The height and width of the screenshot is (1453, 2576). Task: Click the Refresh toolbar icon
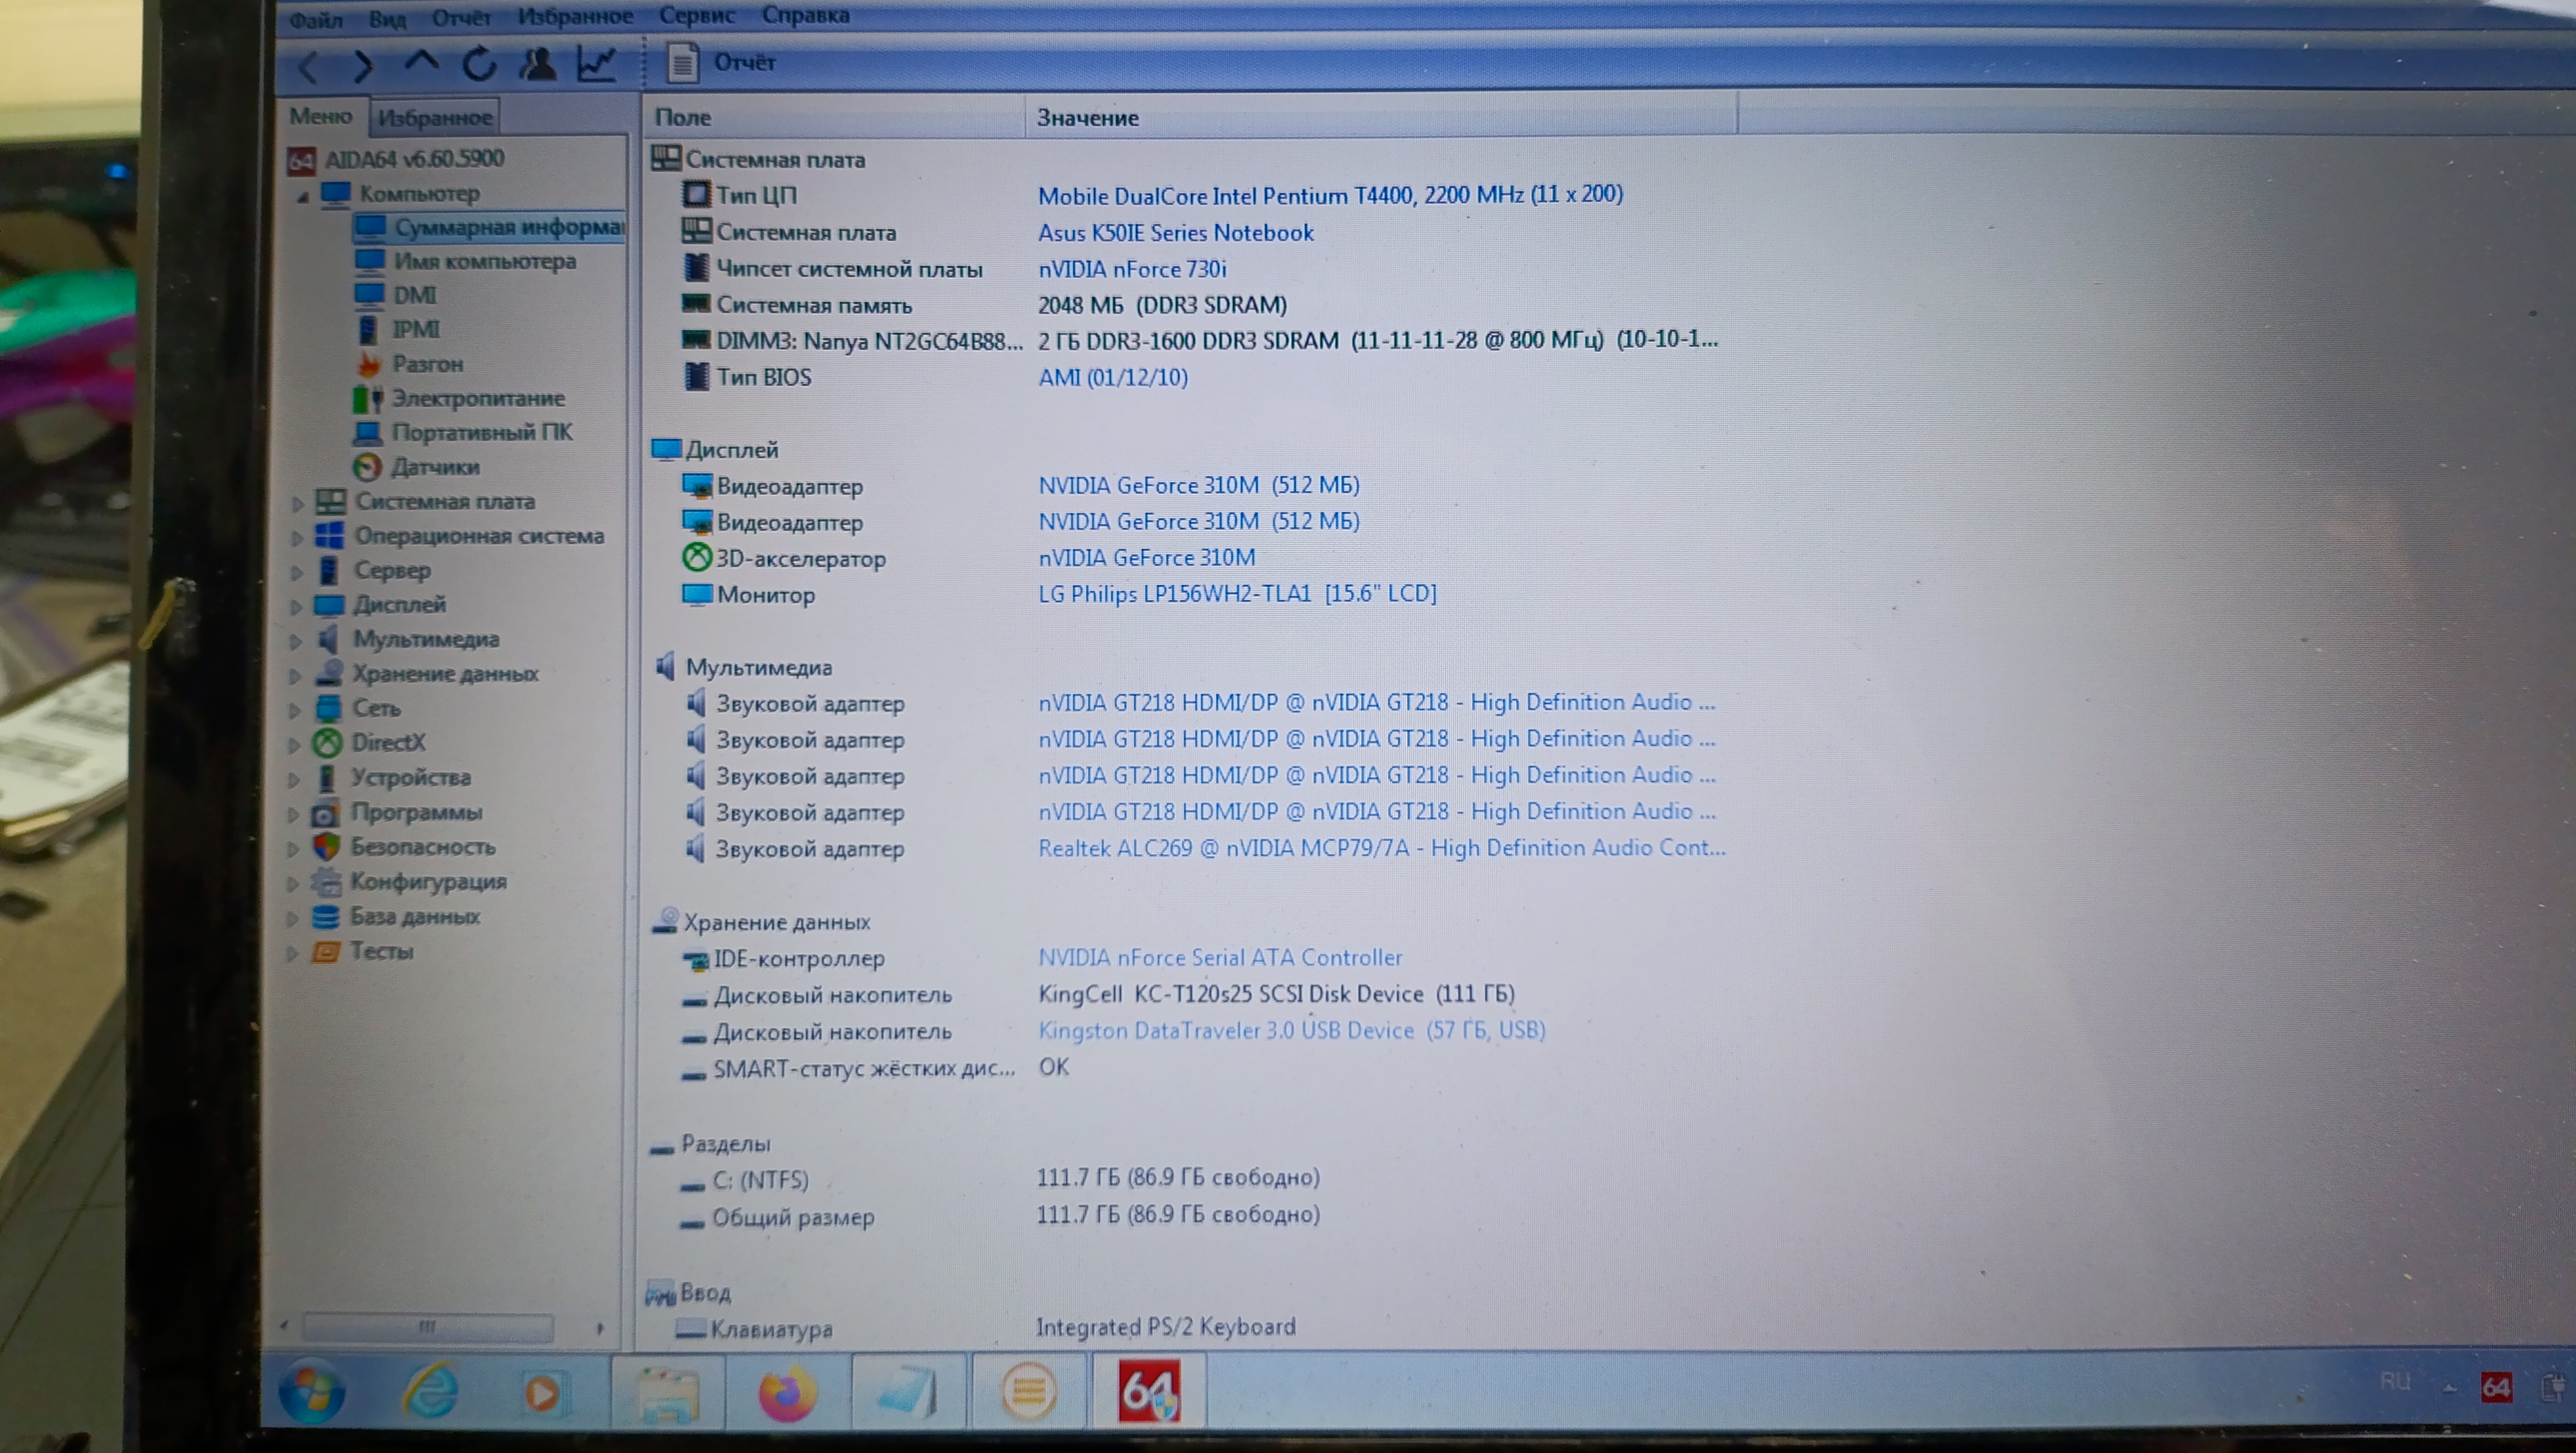(x=479, y=65)
